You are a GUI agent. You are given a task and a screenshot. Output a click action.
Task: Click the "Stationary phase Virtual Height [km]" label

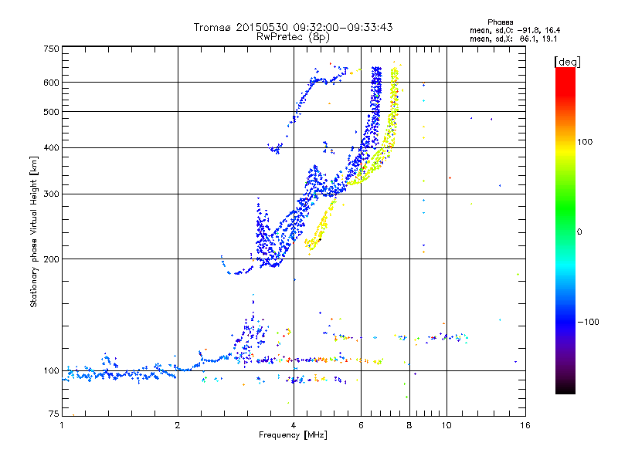pyautogui.click(x=34, y=231)
